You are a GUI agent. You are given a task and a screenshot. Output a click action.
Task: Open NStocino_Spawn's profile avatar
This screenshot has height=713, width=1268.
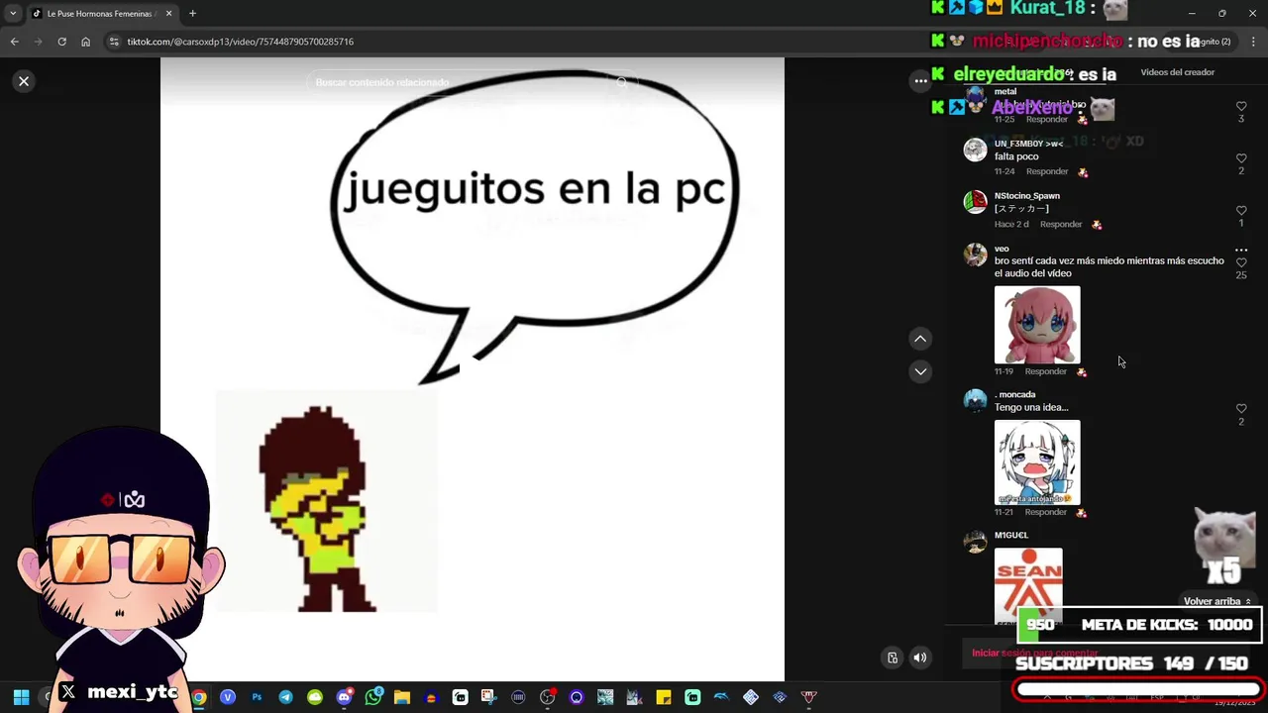[x=976, y=202]
